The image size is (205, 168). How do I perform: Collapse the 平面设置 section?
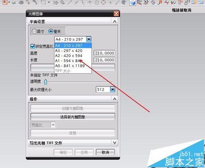[115, 21]
